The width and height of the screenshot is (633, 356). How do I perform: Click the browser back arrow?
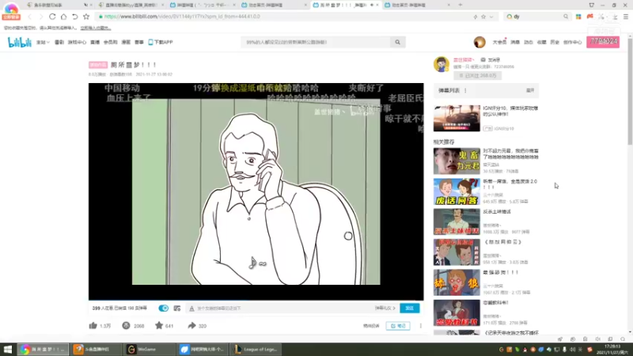[x=29, y=17]
